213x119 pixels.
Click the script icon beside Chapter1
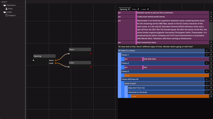point(6,15)
